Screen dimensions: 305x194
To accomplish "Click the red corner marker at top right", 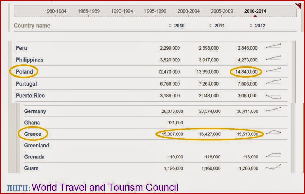I will (x=298, y=5).
